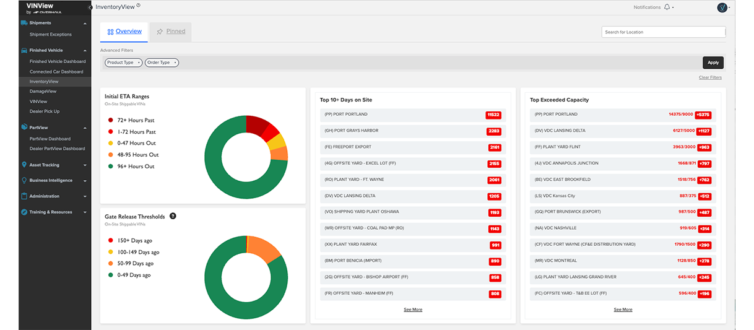The height and width of the screenshot is (330, 754).
Task: Click the Business Intelligence lightbulb icon
Action: click(x=24, y=180)
